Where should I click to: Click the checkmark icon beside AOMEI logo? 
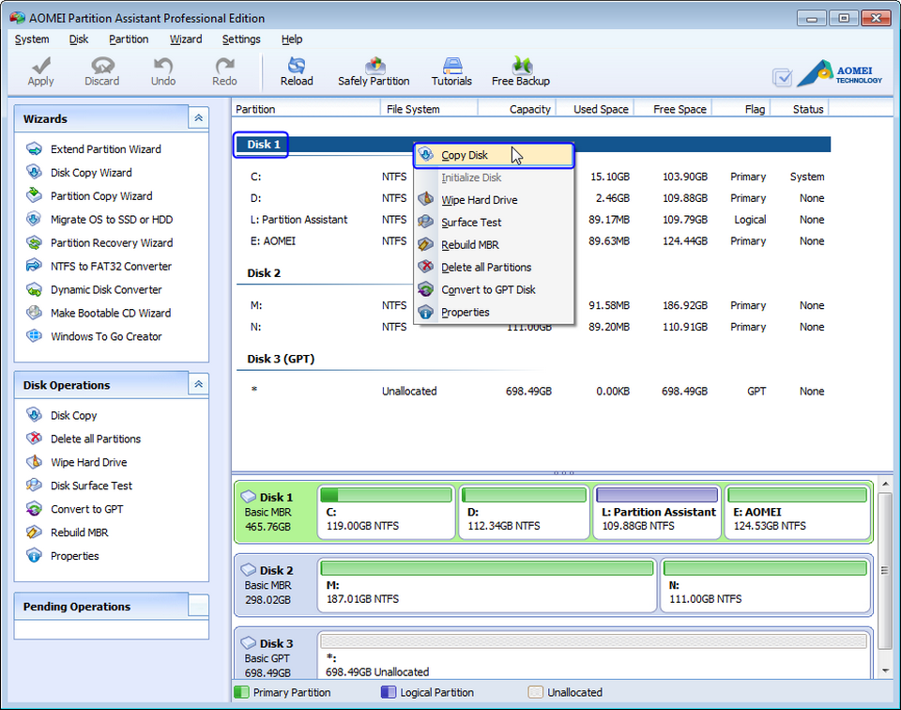pyautogui.click(x=783, y=78)
